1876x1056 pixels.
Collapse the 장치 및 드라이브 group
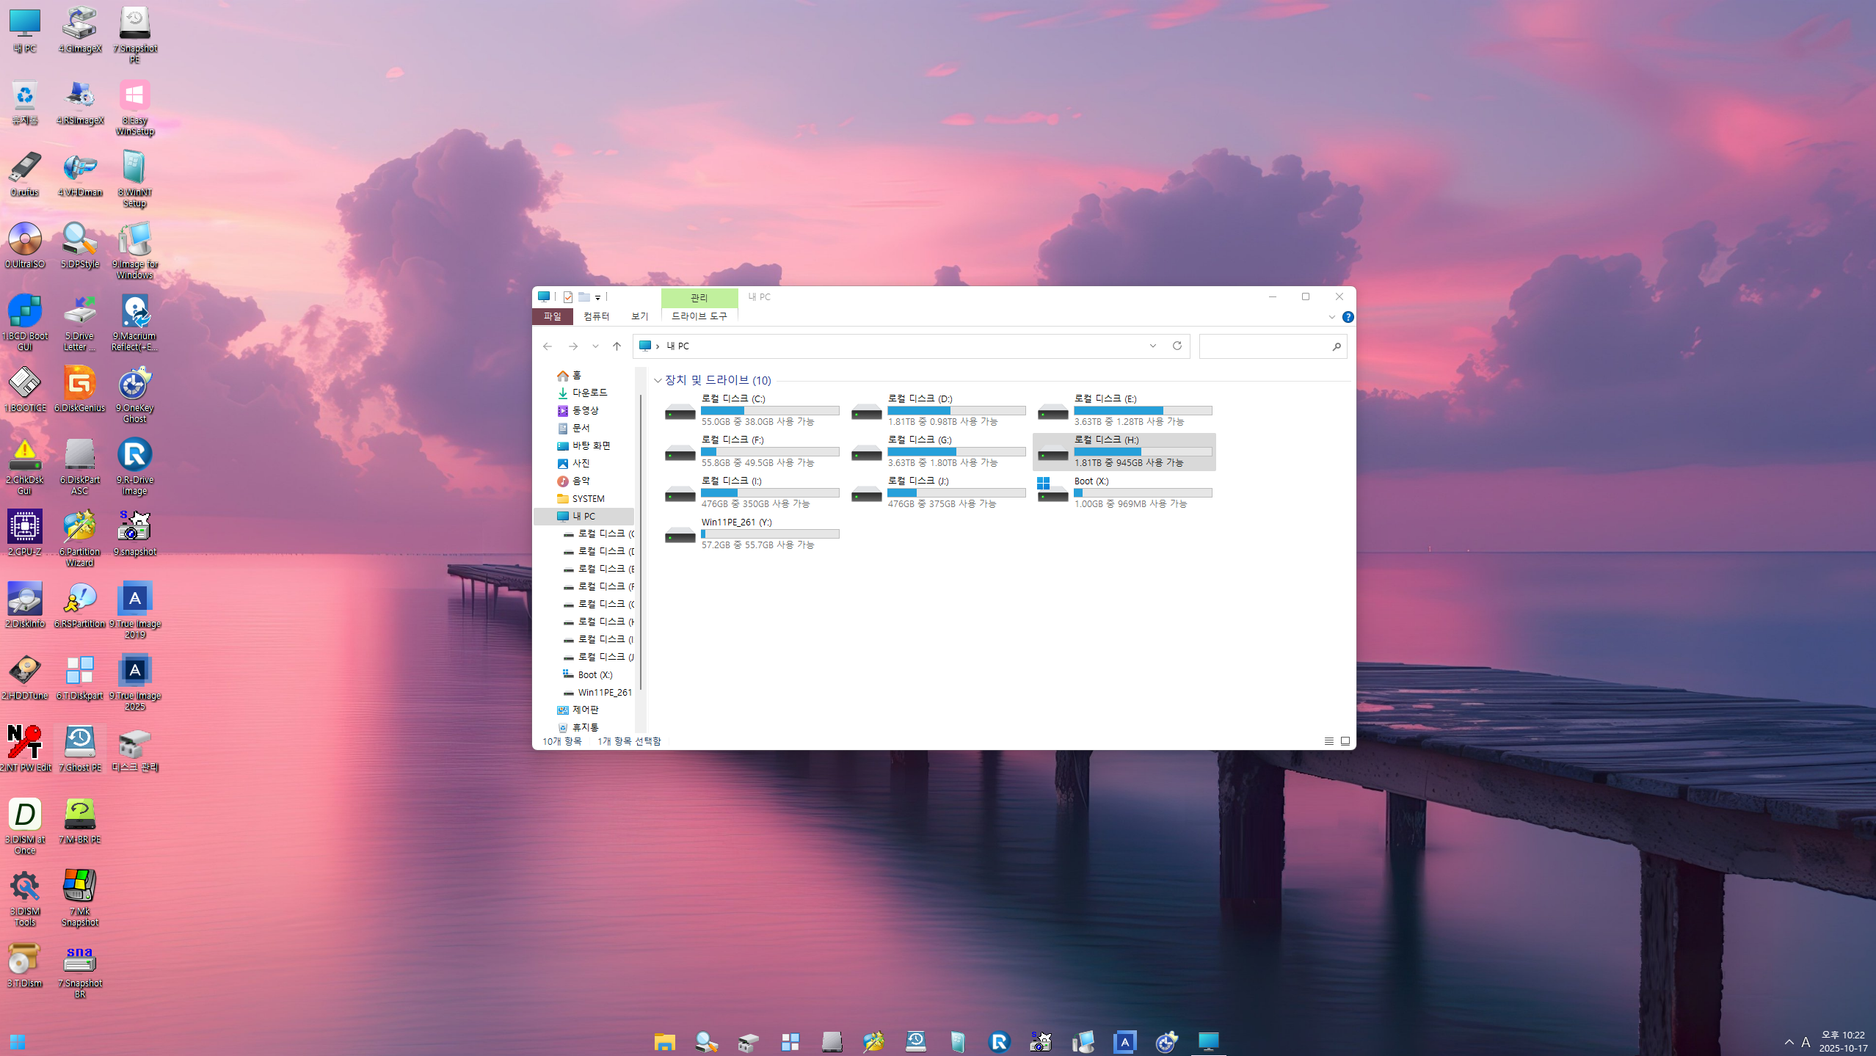(658, 380)
